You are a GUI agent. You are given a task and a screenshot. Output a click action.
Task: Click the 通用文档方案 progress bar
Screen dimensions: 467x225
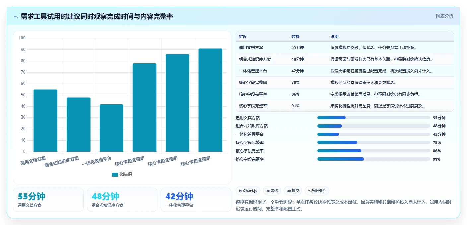[373, 118]
